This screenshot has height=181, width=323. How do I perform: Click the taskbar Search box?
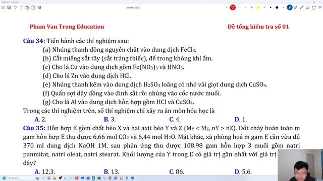coord(21,178)
